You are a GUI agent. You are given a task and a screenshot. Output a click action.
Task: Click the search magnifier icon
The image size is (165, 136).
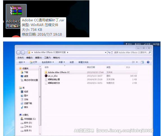tap(150, 52)
